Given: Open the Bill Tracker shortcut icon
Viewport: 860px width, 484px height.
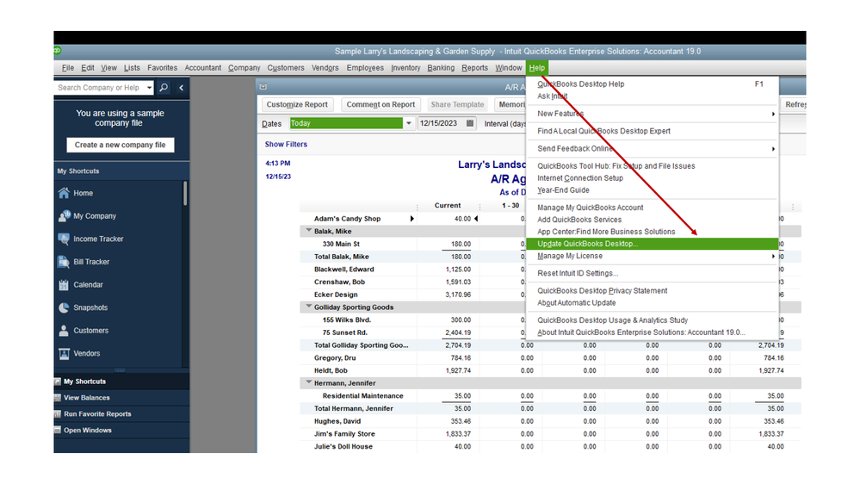Looking at the screenshot, I should tap(64, 262).
